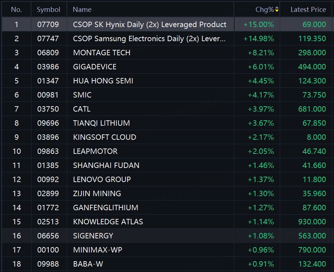Screen dimensions: 334x272
Task: Click symbol 02899
Action: point(48,194)
